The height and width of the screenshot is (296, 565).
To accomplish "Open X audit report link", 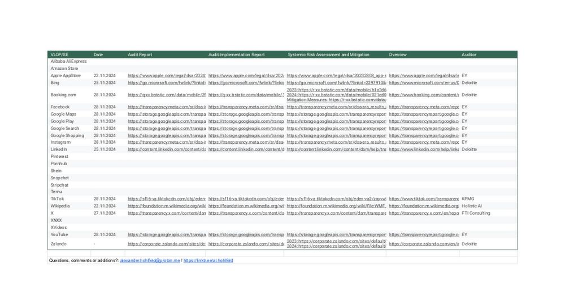I will coord(167,213).
